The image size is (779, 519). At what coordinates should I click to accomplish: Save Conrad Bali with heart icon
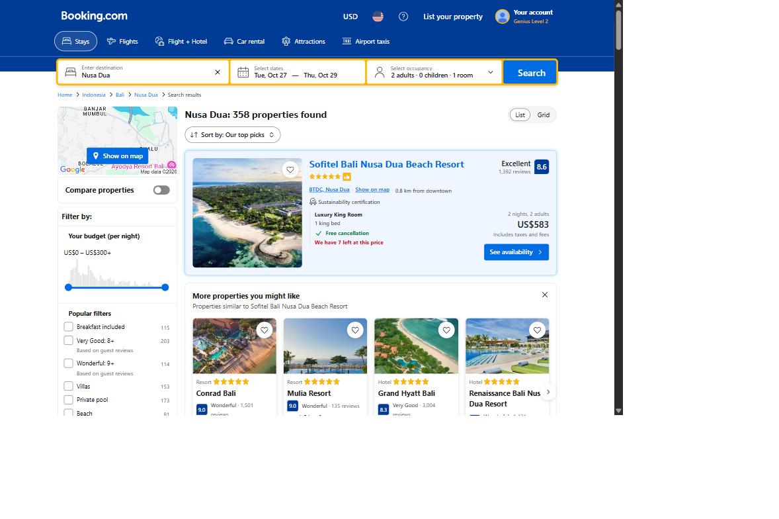(x=265, y=330)
